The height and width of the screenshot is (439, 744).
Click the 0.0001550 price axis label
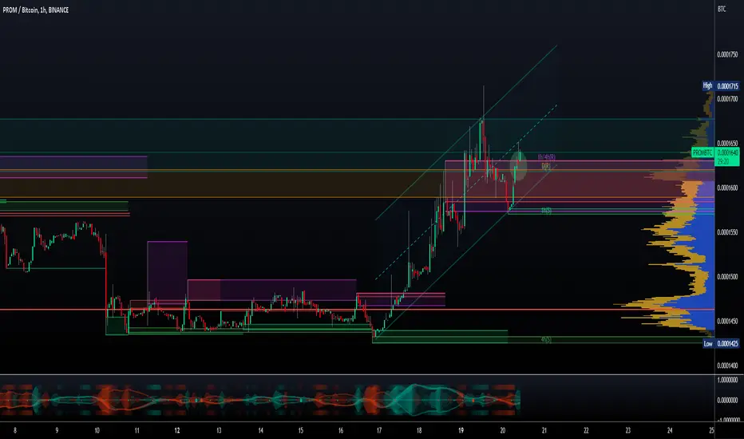click(727, 232)
